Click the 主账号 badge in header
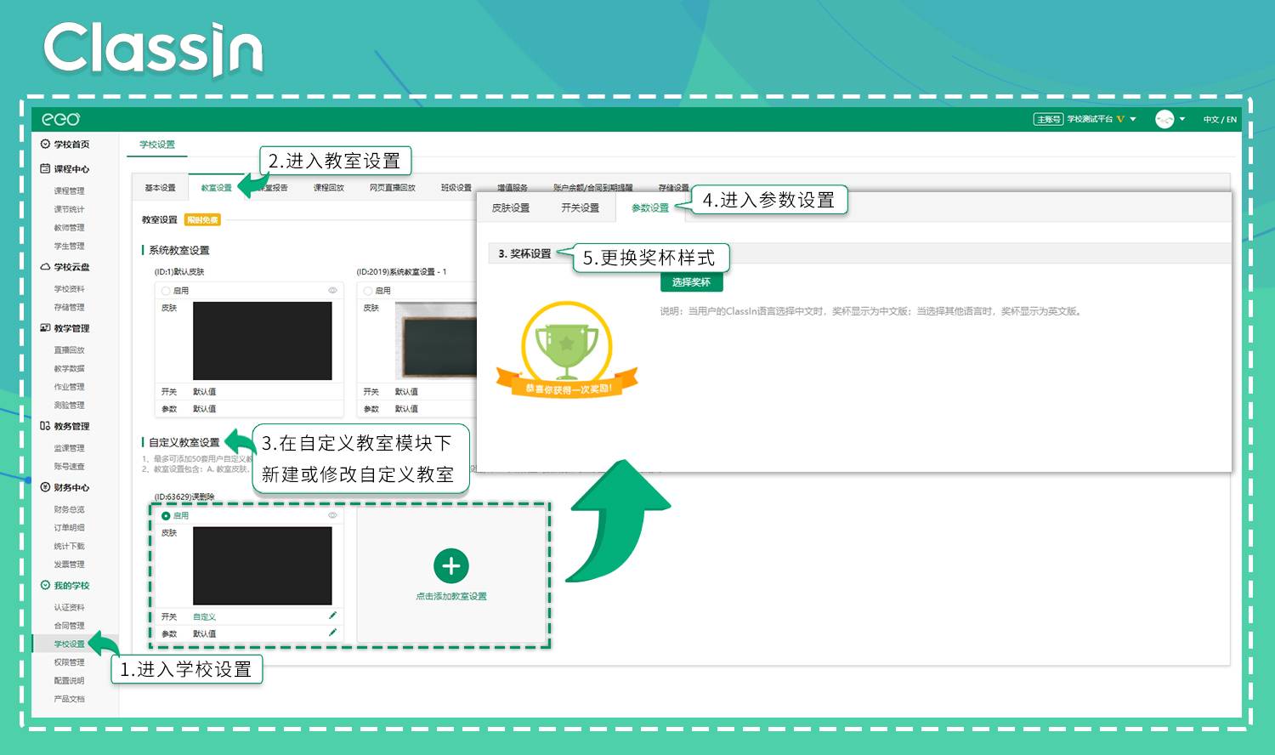Screen dimensions: 1275x755 click(1048, 119)
